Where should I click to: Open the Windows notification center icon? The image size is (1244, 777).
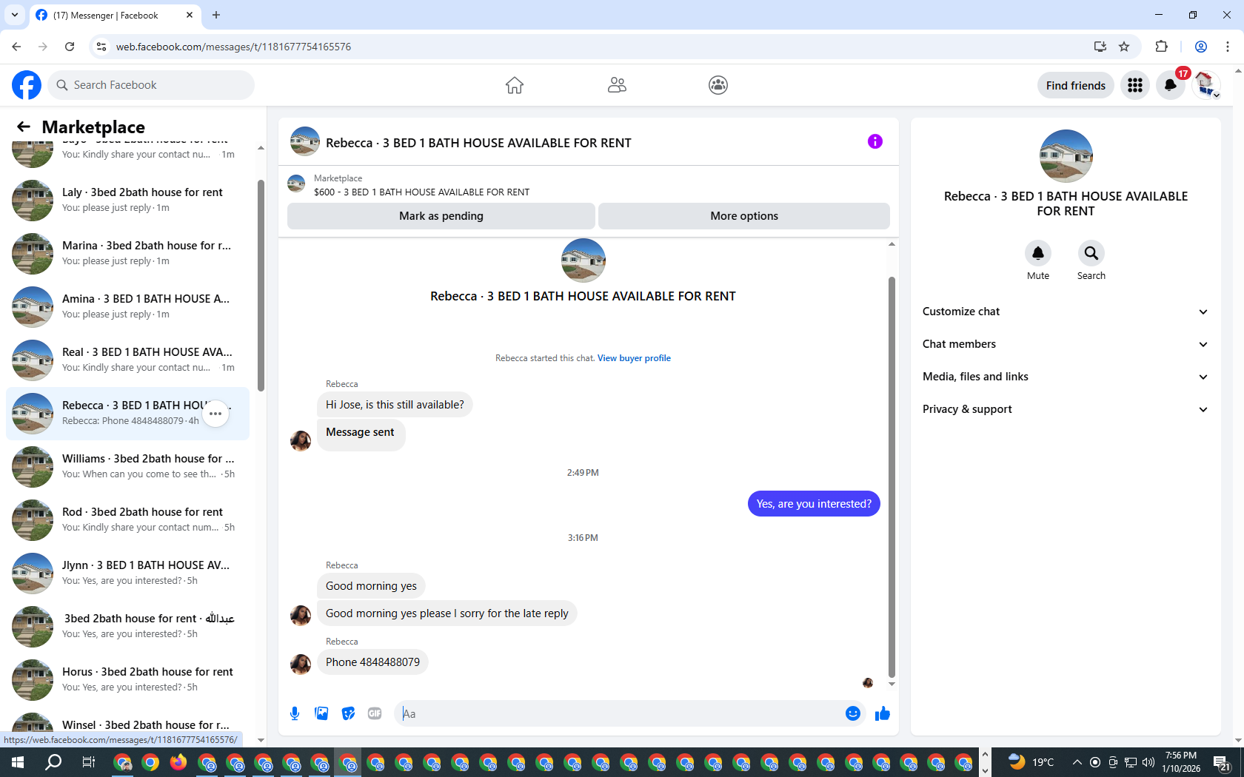1223,762
